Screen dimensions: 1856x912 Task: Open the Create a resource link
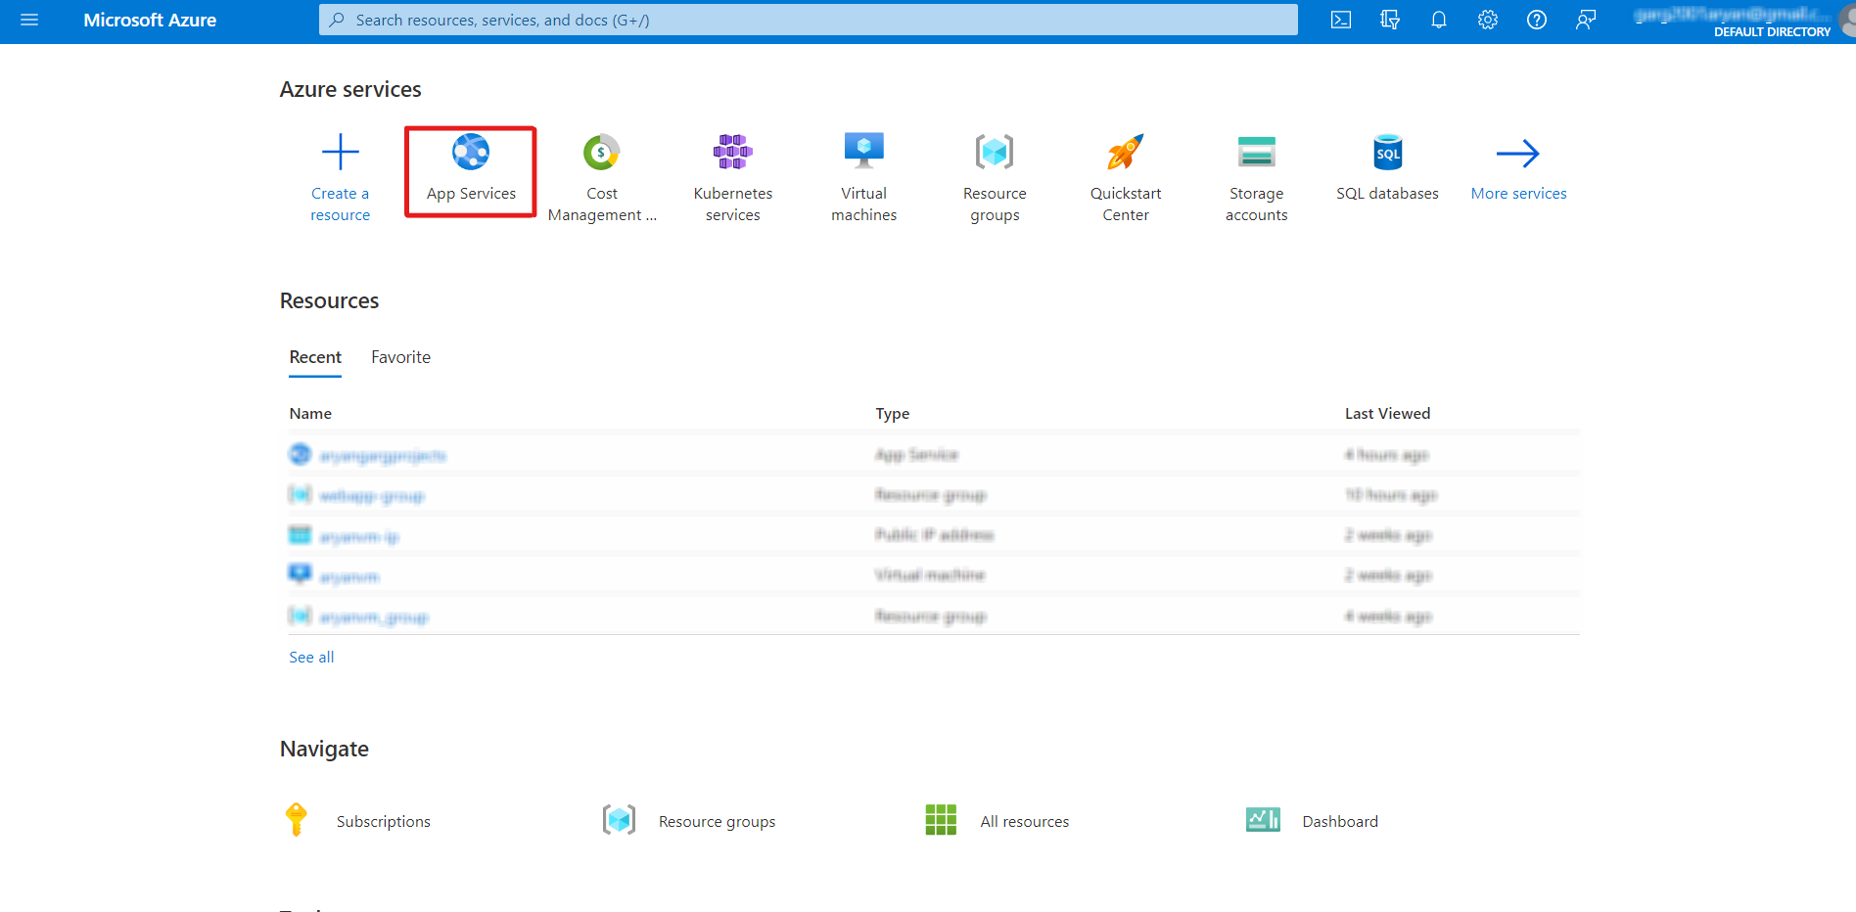tap(341, 205)
